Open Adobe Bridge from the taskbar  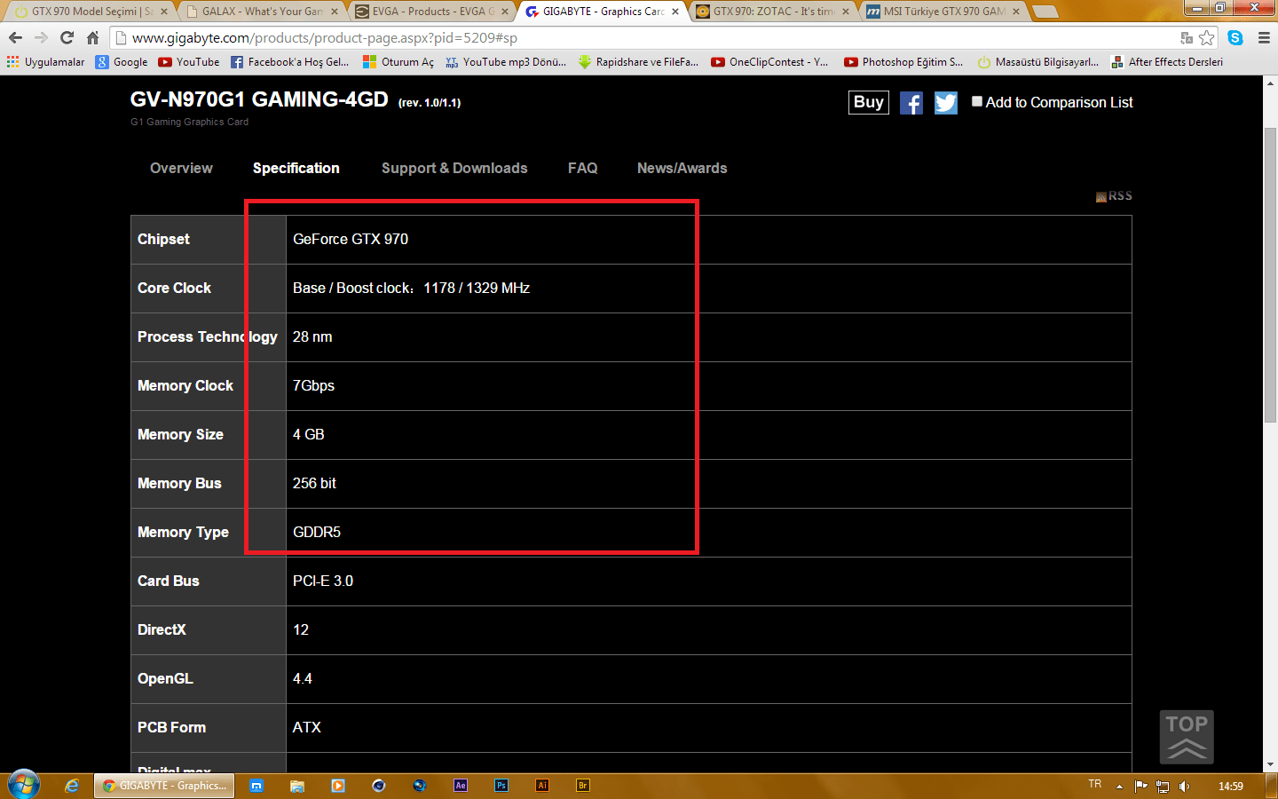[583, 786]
